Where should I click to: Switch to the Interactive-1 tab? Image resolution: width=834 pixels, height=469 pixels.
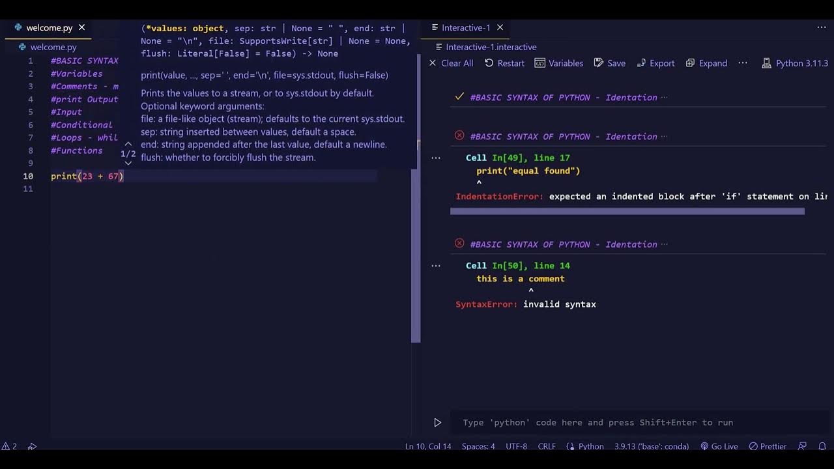click(466, 27)
